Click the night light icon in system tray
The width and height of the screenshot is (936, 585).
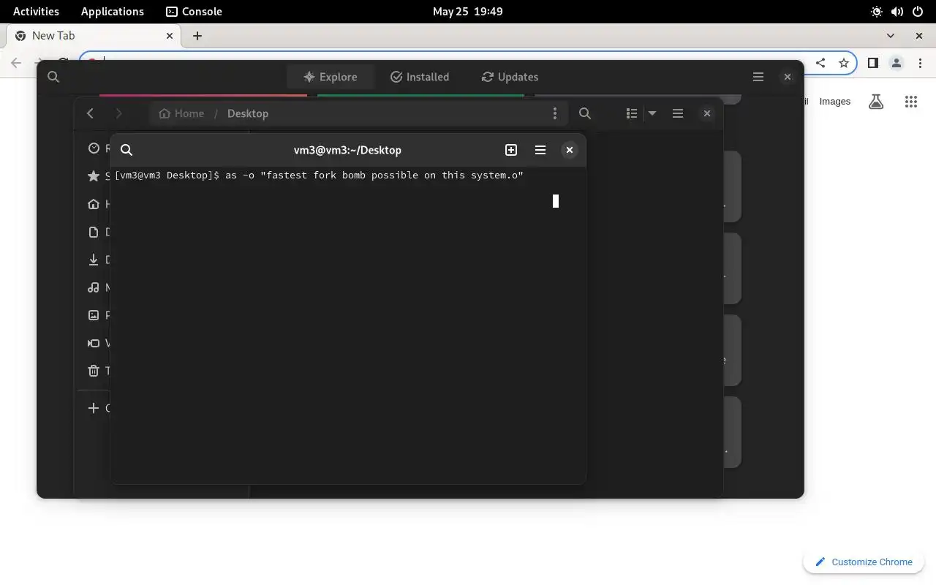(876, 12)
